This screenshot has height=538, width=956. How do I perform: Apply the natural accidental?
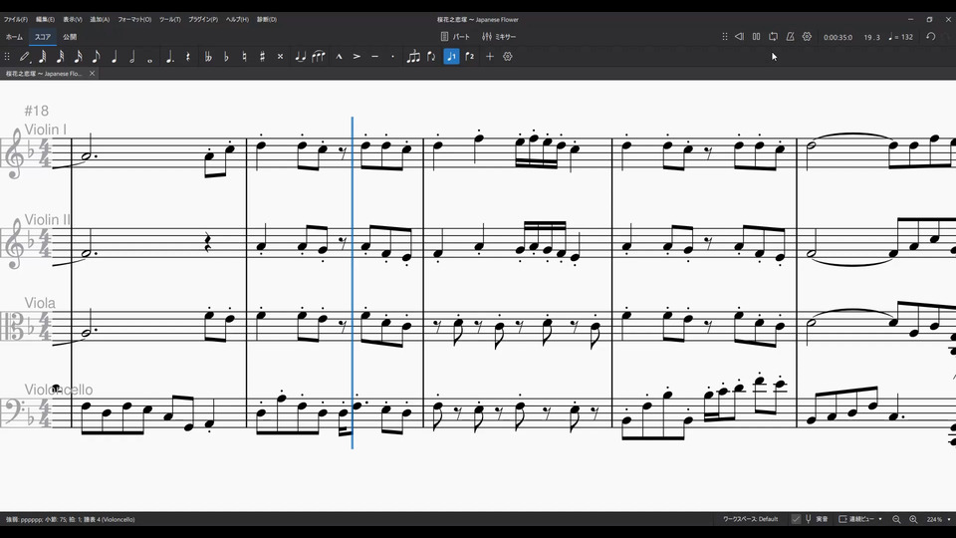tap(245, 57)
